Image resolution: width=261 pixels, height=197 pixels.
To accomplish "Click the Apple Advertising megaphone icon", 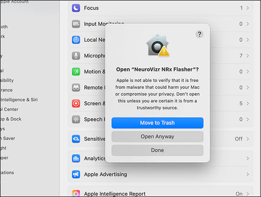I will 76,174.
